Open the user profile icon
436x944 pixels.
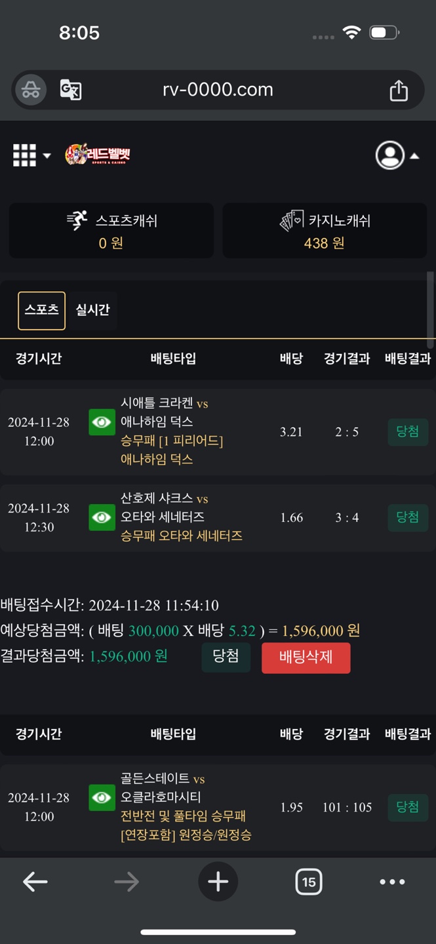click(389, 155)
